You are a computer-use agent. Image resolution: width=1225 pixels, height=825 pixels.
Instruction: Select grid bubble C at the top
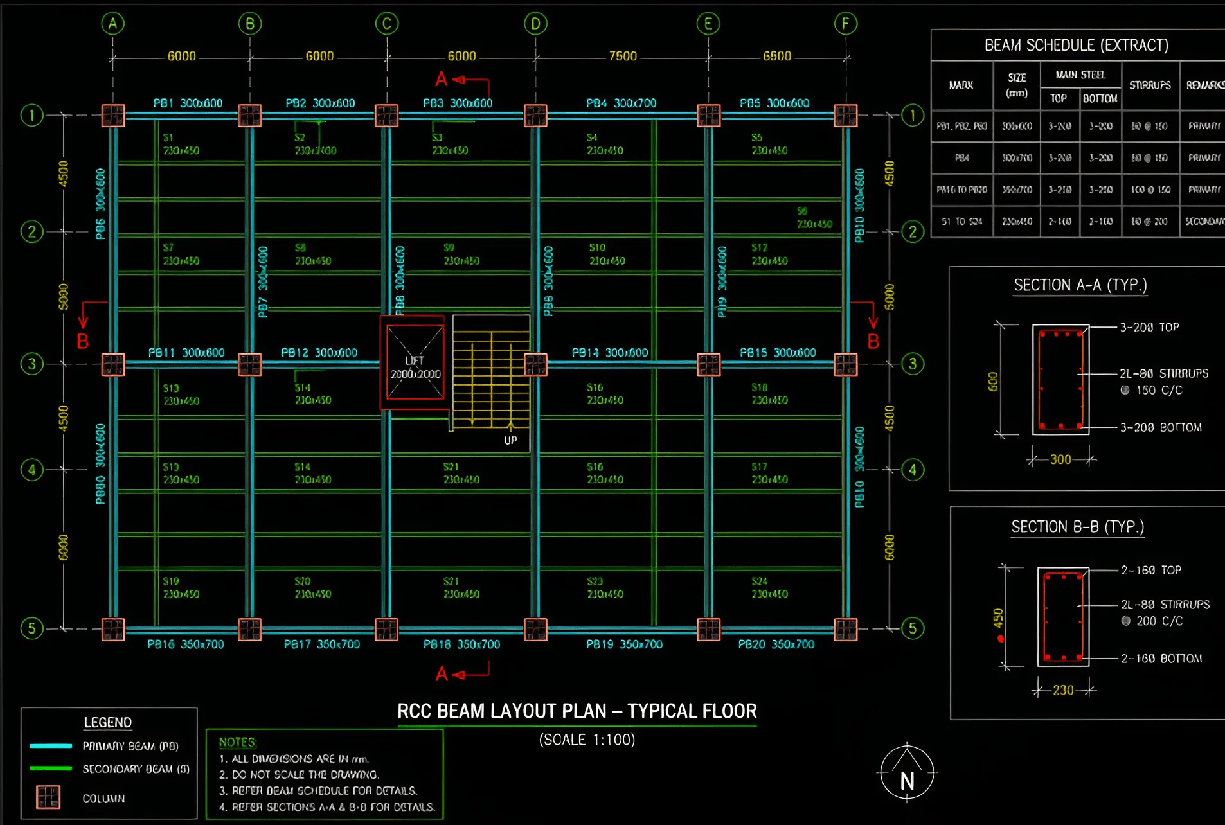387,24
